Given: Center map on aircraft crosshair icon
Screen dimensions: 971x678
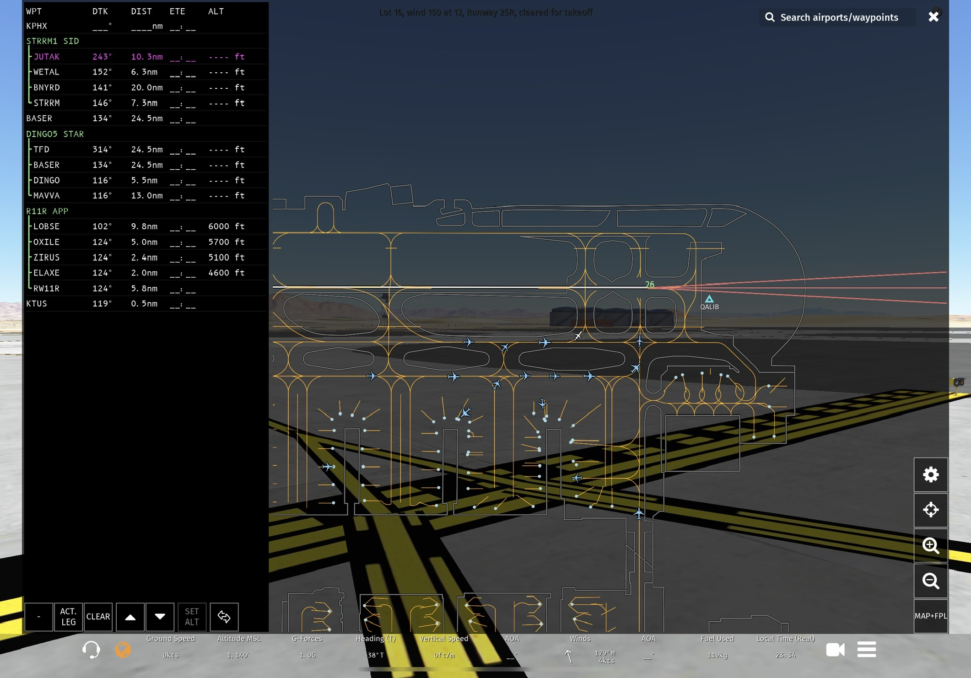Looking at the screenshot, I should click(930, 510).
